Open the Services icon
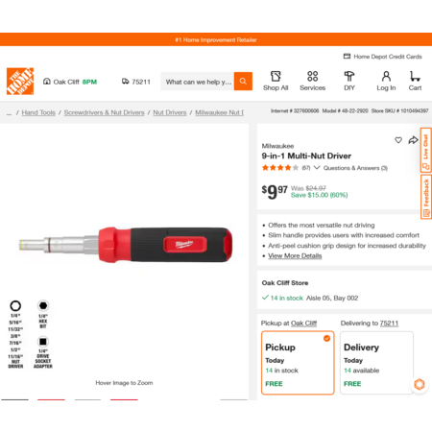This screenshot has width=432, height=432. pyautogui.click(x=312, y=77)
